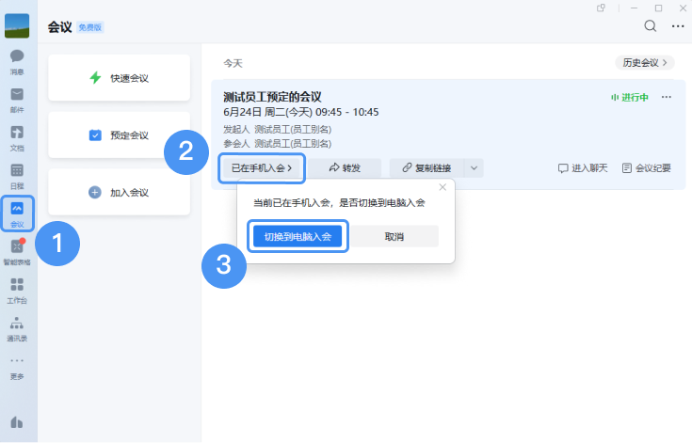Click 取消 to dismiss the prompt
Image resolution: width=692 pixels, height=443 pixels.
click(395, 236)
